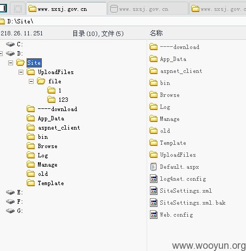Select Browse name in file list

[x=169, y=95]
